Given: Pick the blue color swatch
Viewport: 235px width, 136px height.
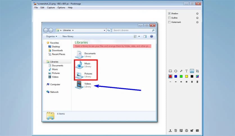Looking at the screenshot, I should point(176,76).
